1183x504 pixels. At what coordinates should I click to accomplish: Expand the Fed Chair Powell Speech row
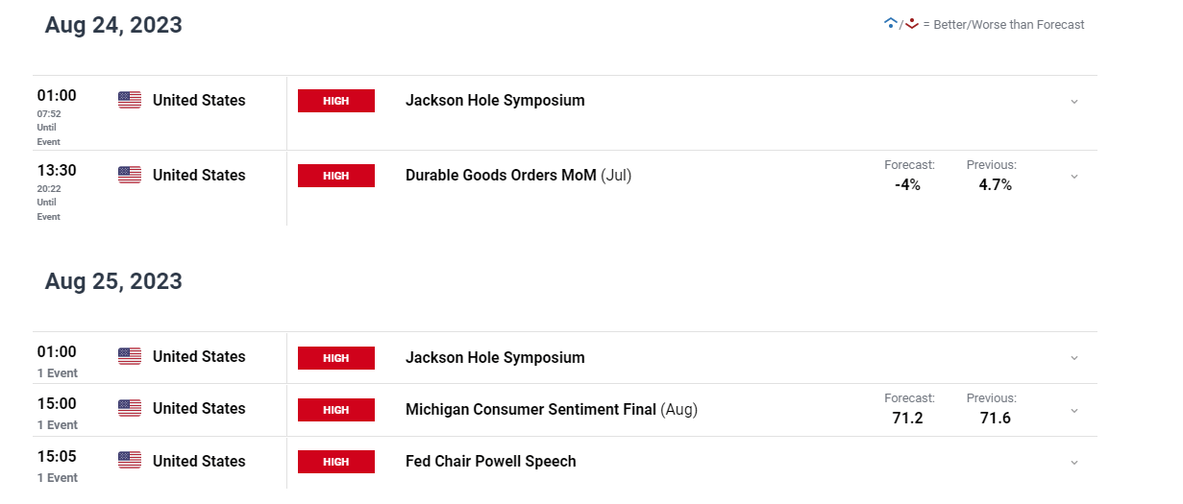point(1074,463)
